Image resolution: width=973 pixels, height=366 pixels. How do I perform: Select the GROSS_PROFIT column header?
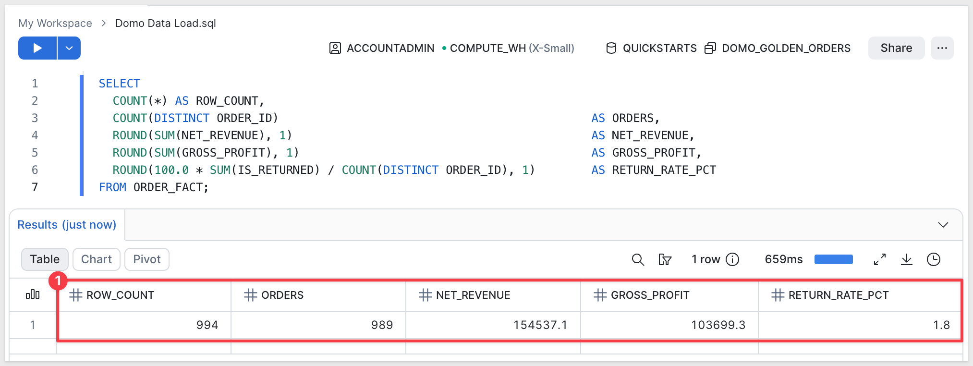click(669, 295)
